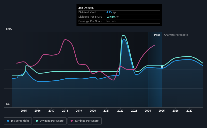
Task: Click the 2019 x-axis label
Action: click(79, 111)
